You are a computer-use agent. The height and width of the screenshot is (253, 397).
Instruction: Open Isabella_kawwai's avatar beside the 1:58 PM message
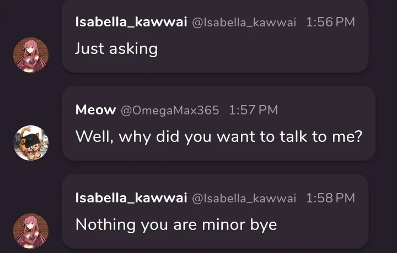tap(31, 231)
